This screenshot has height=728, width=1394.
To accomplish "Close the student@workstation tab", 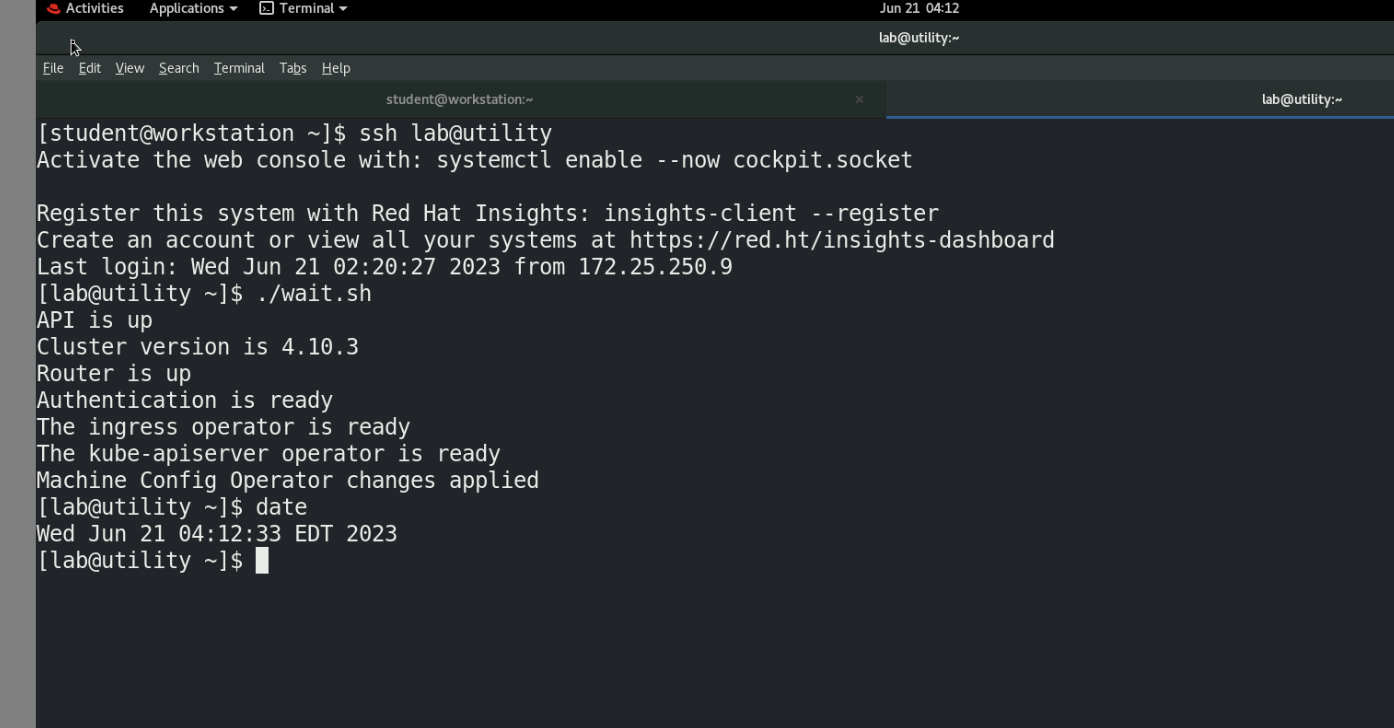I will 859,99.
